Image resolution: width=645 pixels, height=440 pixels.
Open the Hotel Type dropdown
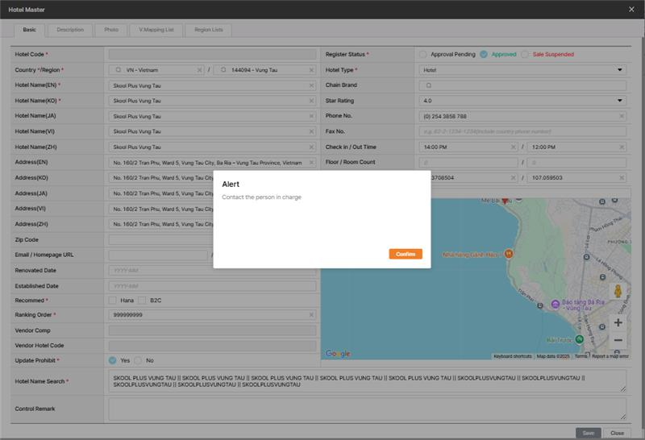522,70
